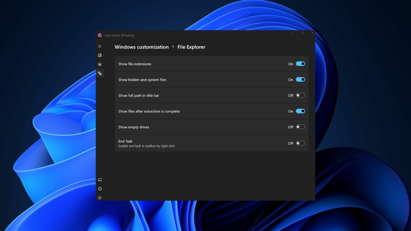This screenshot has width=411, height=231.
Task: Click the Dev Home logo in titlebar
Action: click(x=100, y=35)
